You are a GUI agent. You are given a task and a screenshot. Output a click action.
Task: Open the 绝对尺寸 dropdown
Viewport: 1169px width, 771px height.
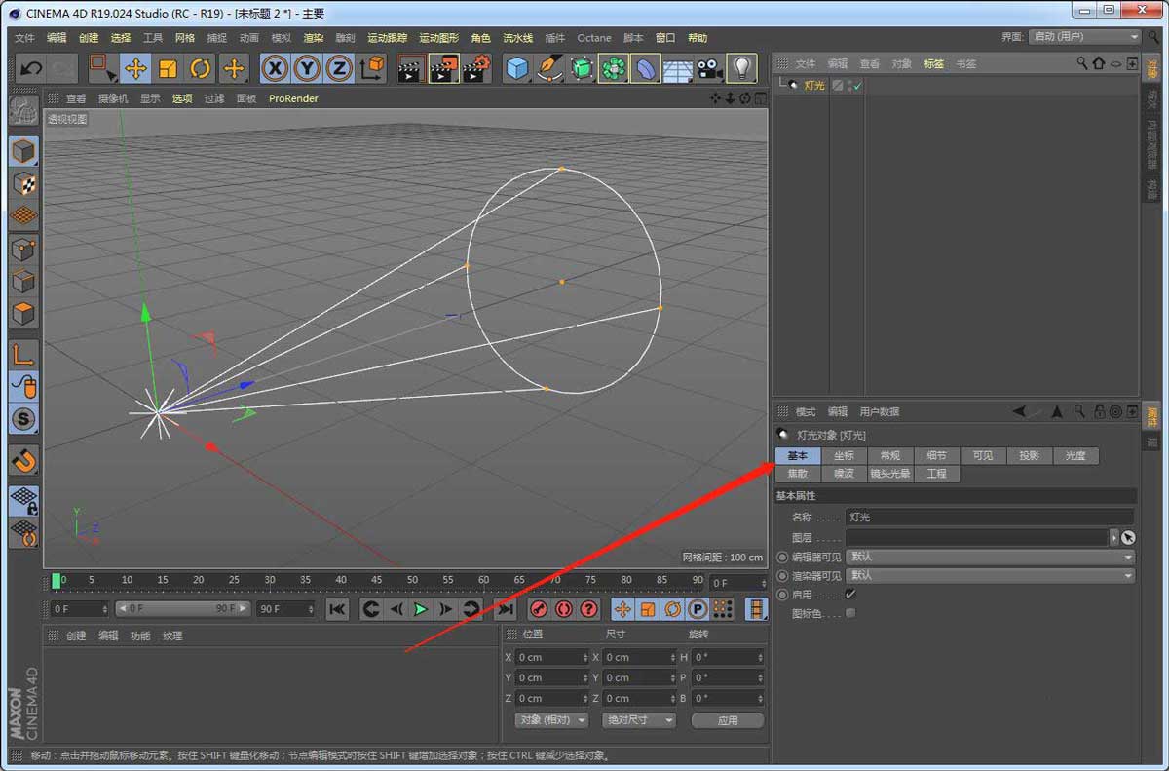click(639, 720)
